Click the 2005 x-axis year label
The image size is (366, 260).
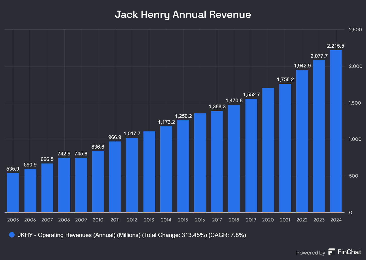(x=13, y=220)
